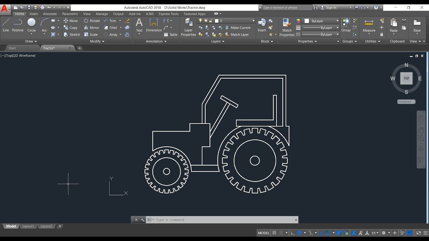Viewport: 429px width, 241px height.
Task: Click the Scale tool
Action: [91, 34]
